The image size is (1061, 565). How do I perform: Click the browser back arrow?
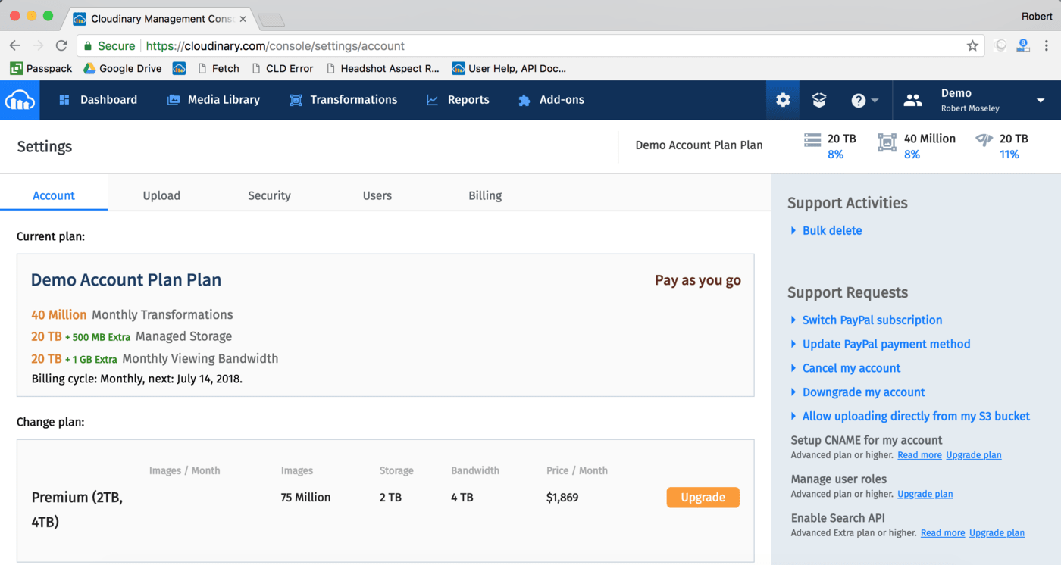click(x=14, y=45)
